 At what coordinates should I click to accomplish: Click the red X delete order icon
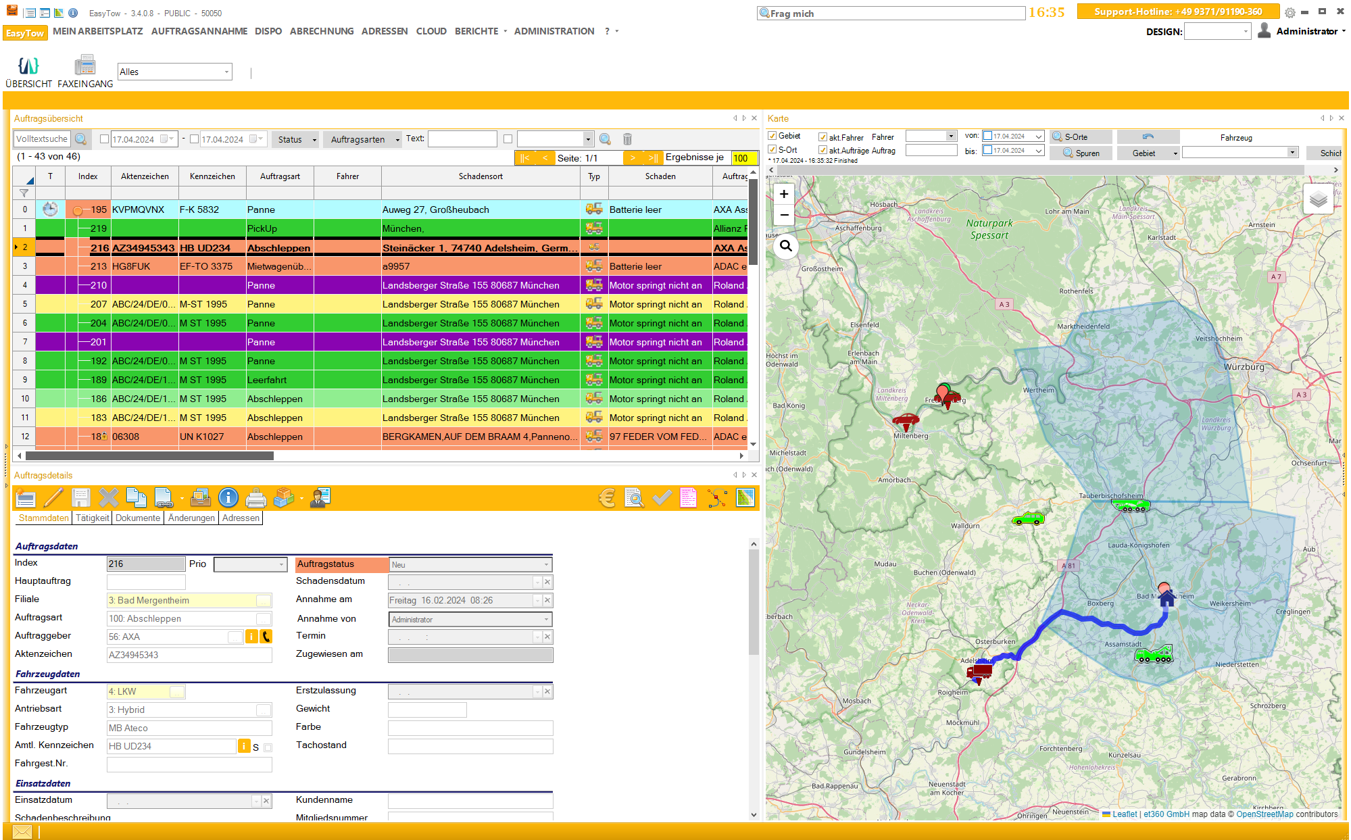[x=108, y=498]
